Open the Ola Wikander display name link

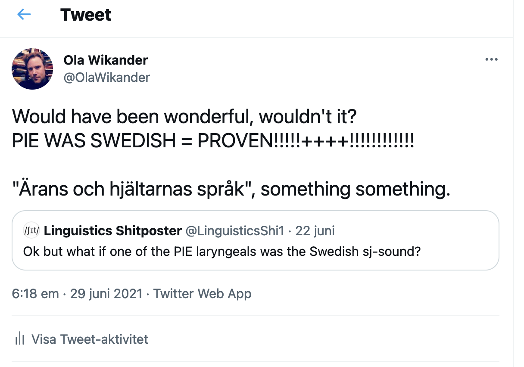coord(106,60)
